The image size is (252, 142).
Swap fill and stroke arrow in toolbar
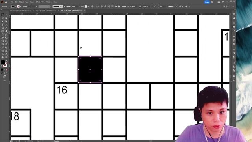pyautogui.click(x=7, y=61)
